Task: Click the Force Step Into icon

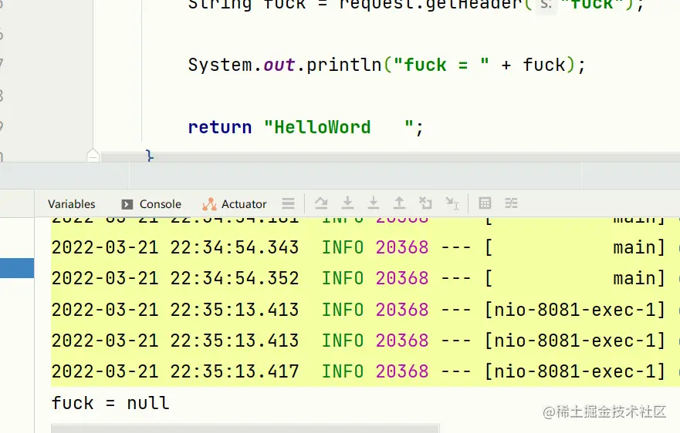Action: click(x=374, y=203)
